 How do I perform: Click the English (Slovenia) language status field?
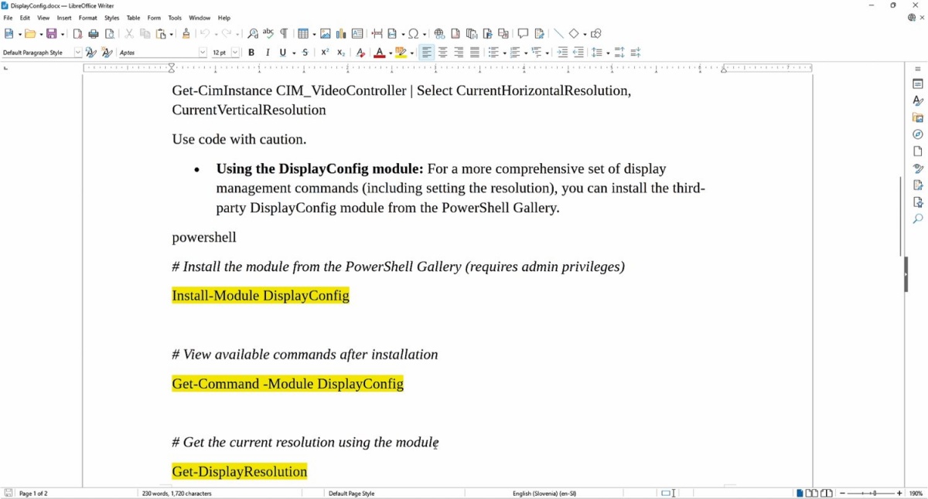pos(544,493)
